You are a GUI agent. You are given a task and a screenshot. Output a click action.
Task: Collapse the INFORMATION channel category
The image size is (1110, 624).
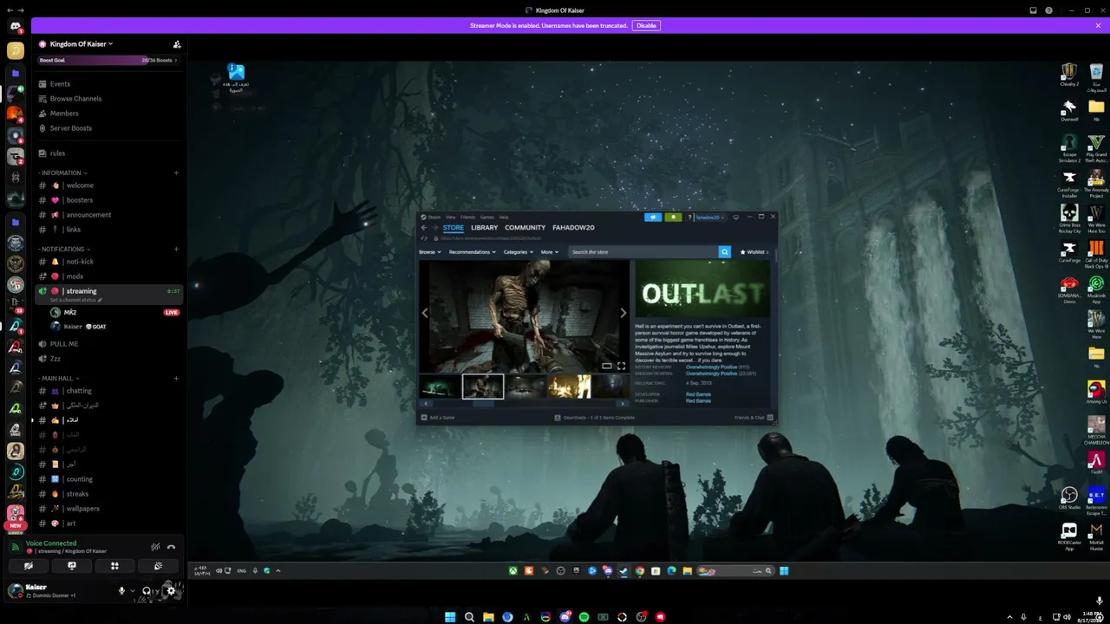click(64, 173)
